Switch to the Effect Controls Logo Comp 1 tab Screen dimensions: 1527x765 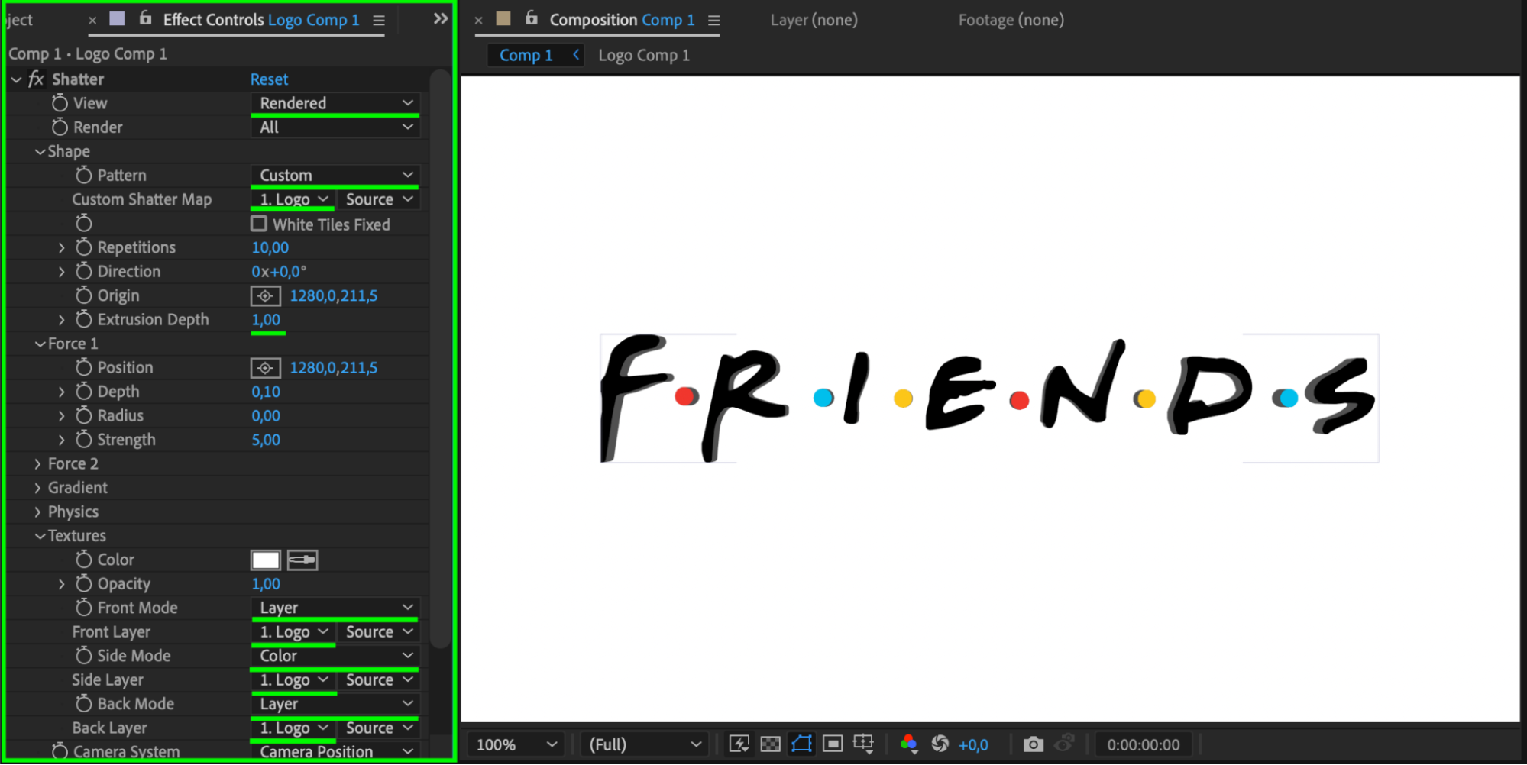261,20
